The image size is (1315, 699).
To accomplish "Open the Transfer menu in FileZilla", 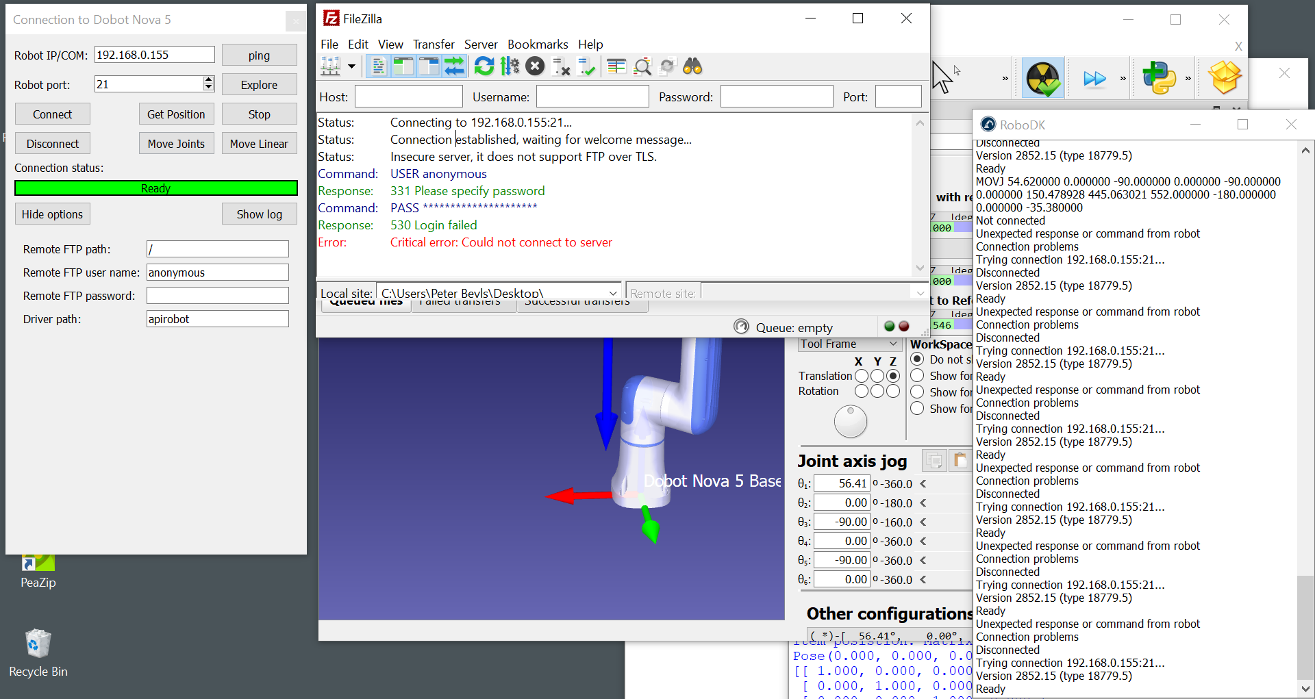I will [x=433, y=45].
